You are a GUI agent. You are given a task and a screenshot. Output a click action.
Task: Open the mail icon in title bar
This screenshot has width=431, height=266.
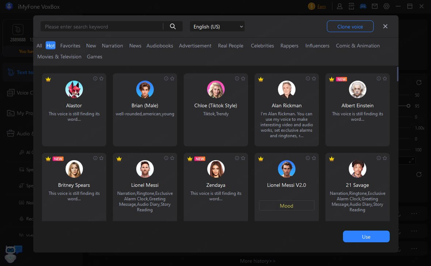(374, 6)
